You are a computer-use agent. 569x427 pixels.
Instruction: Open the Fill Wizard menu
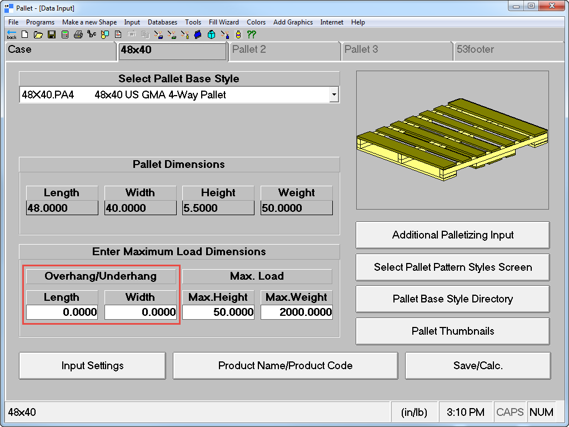[223, 22]
